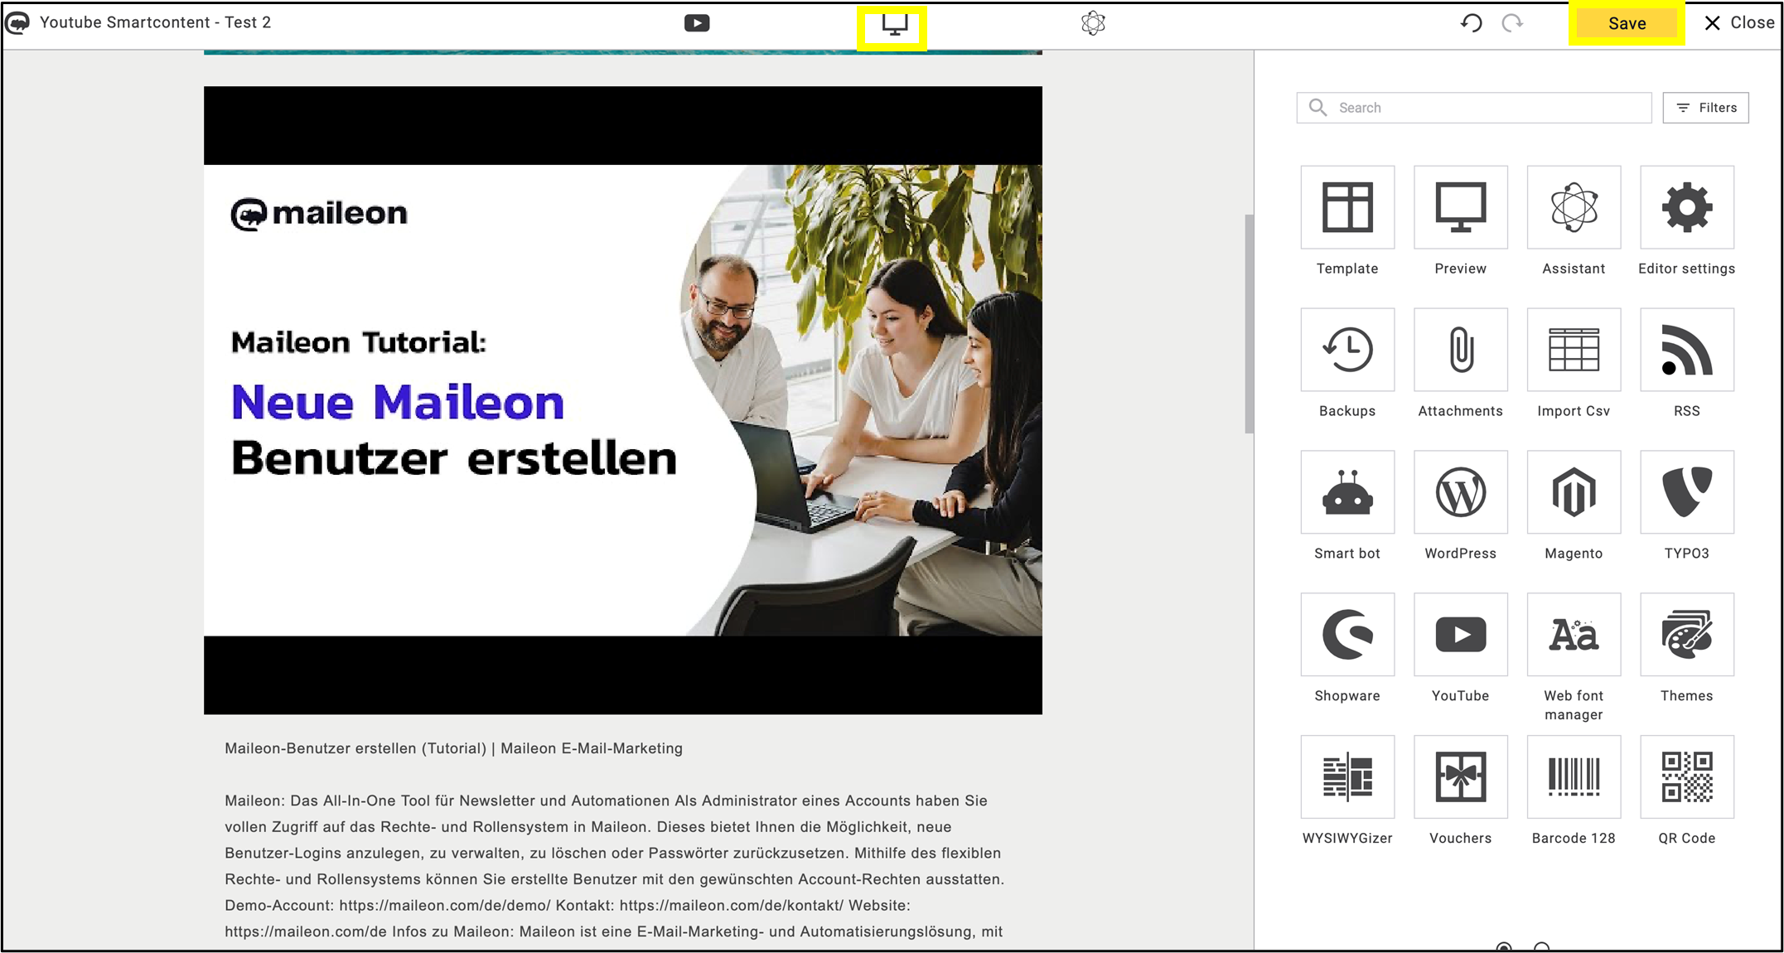Viewport: 1784px width, 953px height.
Task: Focus the Search field in the panel
Action: click(x=1473, y=108)
